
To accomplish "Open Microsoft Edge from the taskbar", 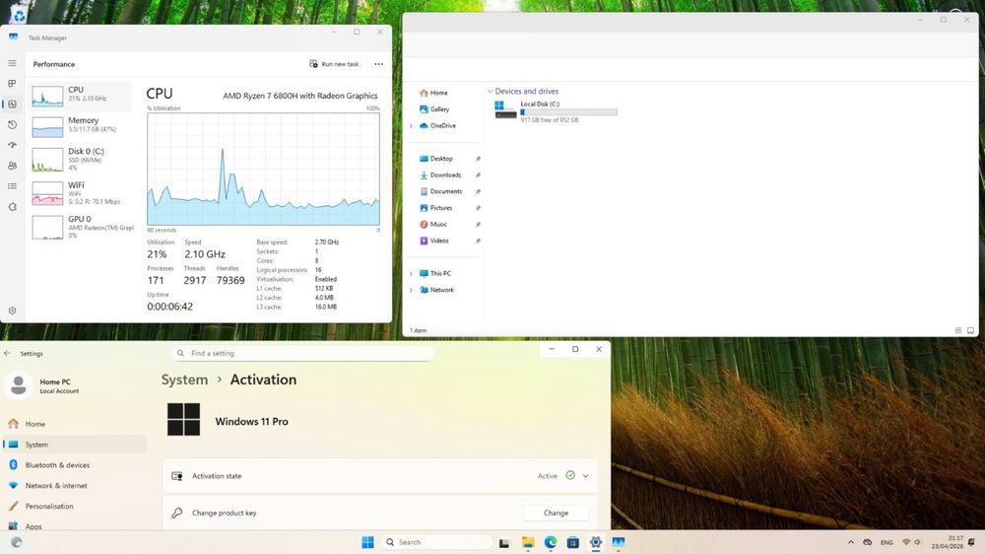I will tap(551, 542).
